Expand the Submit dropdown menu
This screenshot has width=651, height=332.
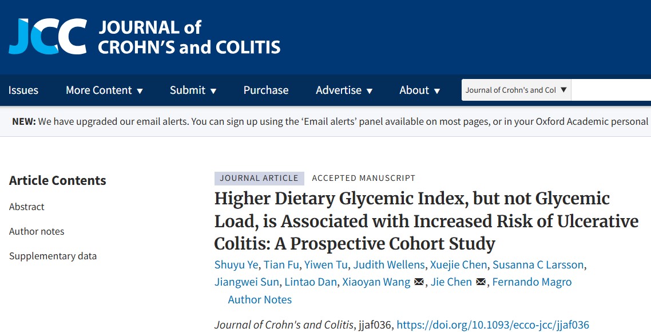point(193,90)
